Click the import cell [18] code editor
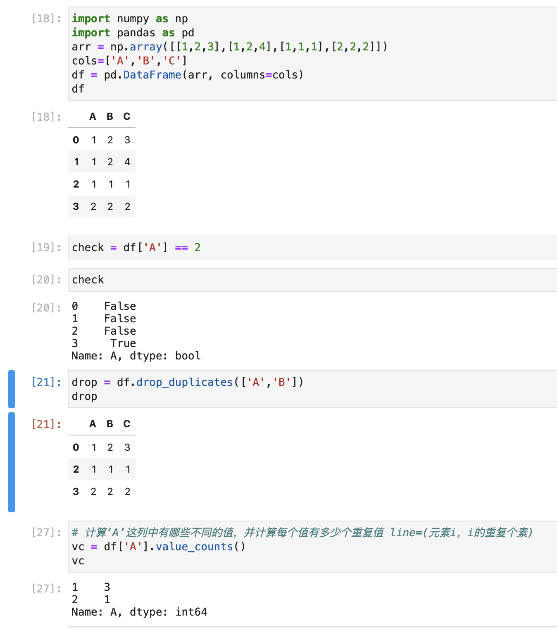 point(312,54)
